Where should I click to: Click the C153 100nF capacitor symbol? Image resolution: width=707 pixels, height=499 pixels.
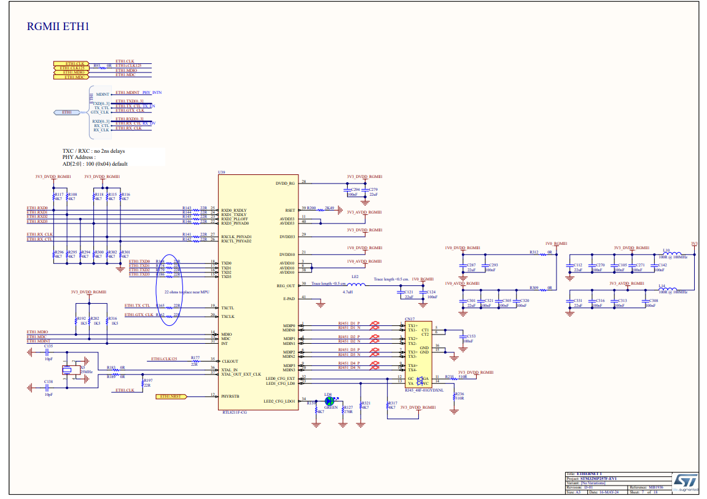(463, 336)
